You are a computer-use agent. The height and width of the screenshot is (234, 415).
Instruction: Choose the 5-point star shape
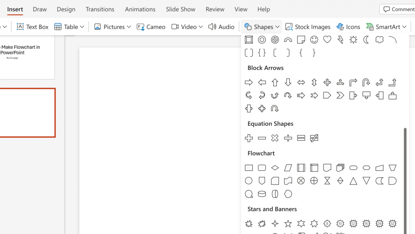pyautogui.click(x=288, y=224)
